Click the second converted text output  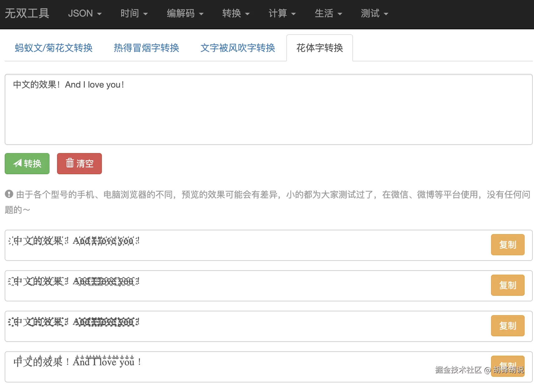tap(74, 281)
